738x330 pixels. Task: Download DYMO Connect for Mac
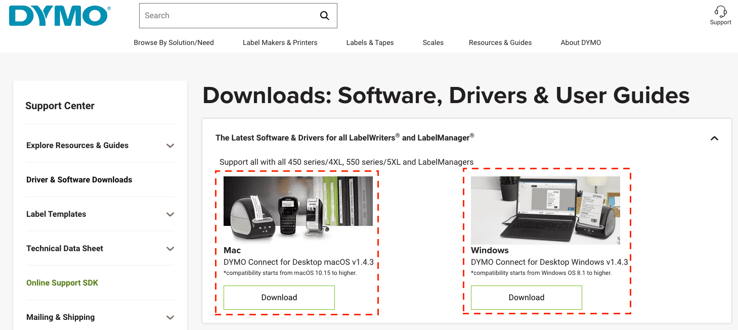point(279,298)
